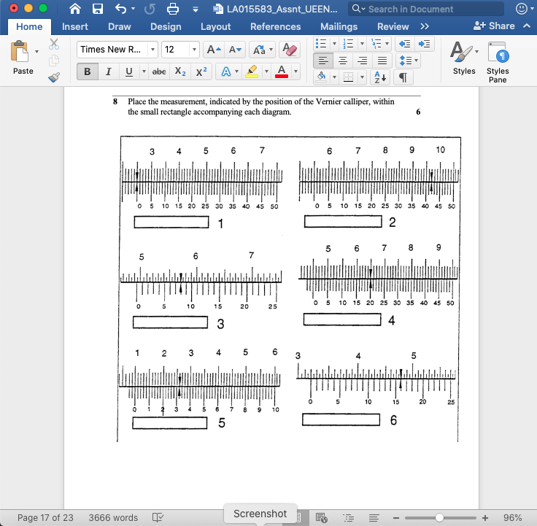Increase the paragraph indent
This screenshot has height=526, width=537.
(x=425, y=44)
